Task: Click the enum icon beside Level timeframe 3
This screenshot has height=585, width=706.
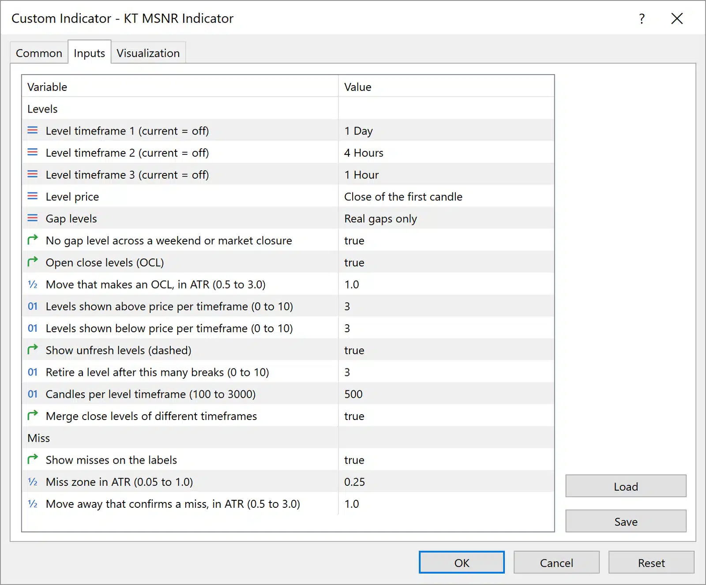Action: point(33,174)
